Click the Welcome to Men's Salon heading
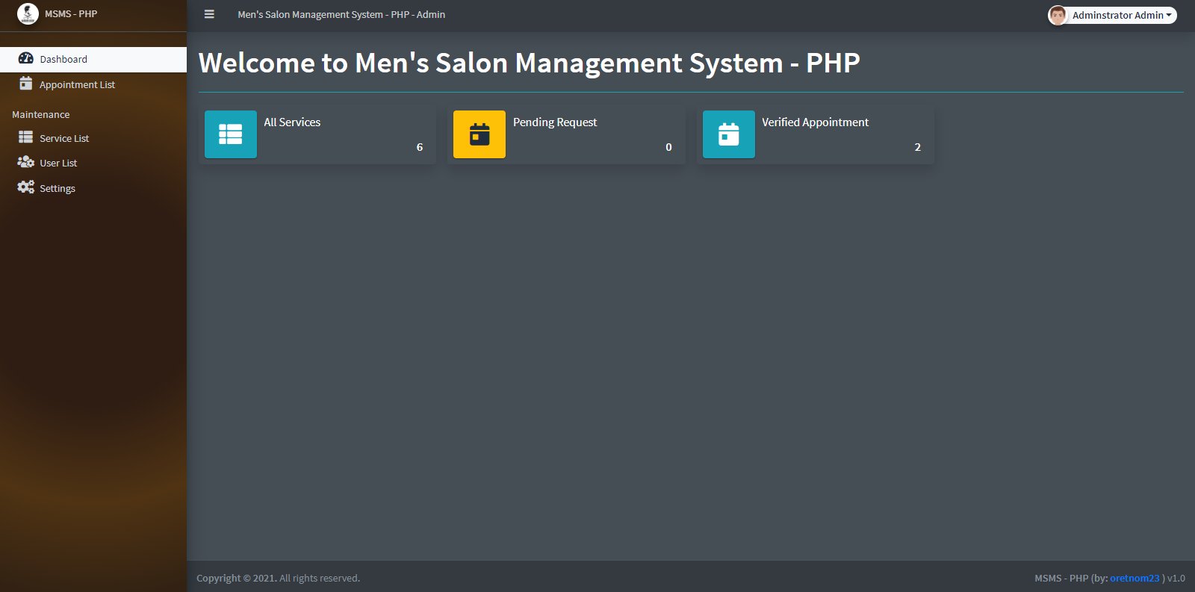The height and width of the screenshot is (592, 1195). [x=530, y=63]
